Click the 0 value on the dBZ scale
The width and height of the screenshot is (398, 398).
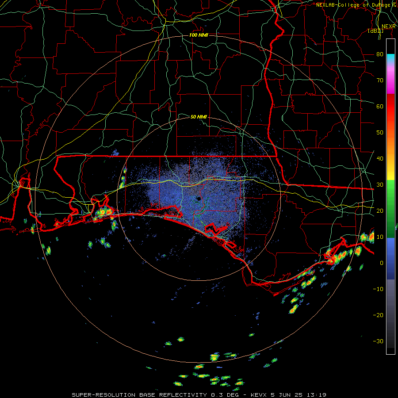pyautogui.click(x=382, y=263)
